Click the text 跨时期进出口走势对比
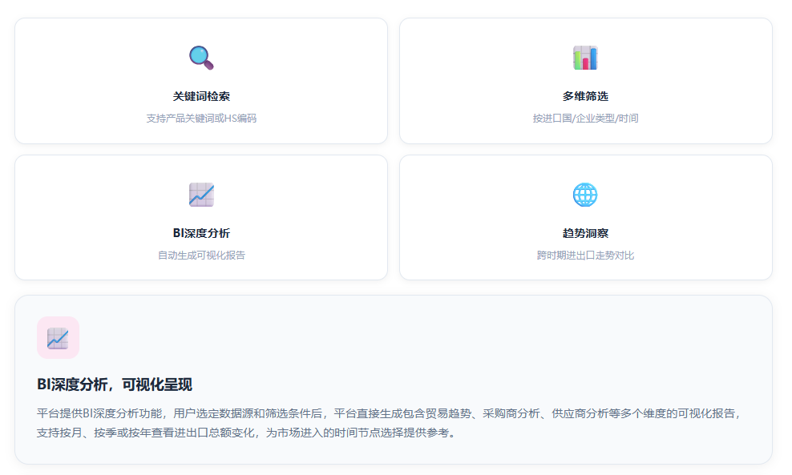This screenshot has height=475, width=792. [585, 256]
